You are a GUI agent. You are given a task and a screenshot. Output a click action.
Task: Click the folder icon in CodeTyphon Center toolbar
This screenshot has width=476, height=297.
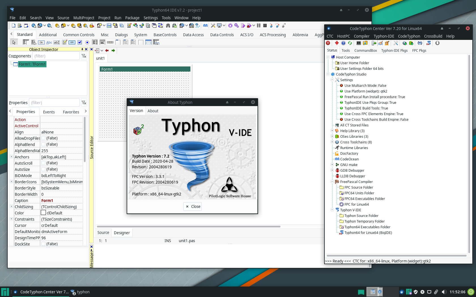click(x=365, y=43)
